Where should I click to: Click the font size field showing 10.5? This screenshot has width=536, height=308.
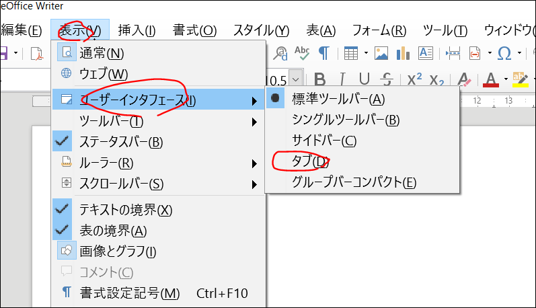[x=277, y=80]
